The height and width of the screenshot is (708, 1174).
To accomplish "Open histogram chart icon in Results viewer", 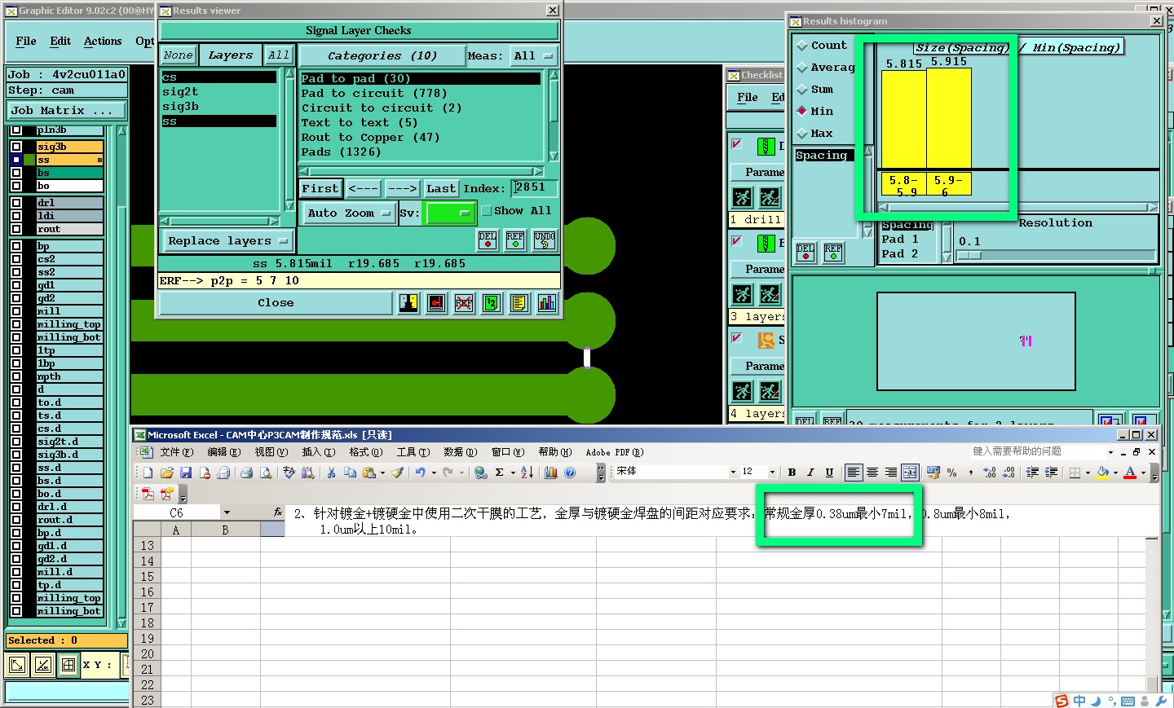I will 546,303.
